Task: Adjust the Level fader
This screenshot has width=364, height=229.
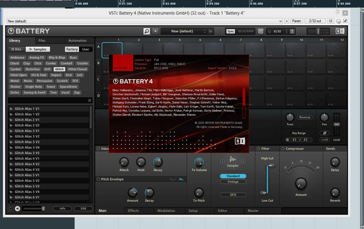Action: (337, 124)
